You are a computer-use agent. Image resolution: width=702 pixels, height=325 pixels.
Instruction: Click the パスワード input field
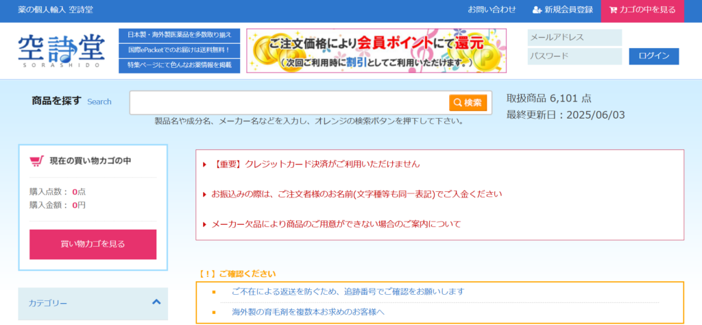[574, 56]
